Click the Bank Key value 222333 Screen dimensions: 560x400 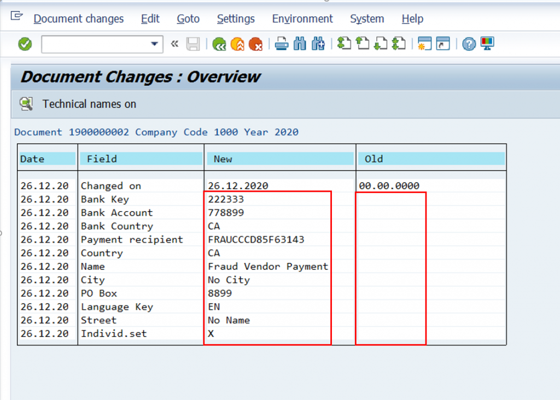[226, 199]
